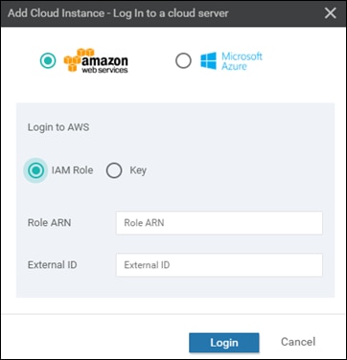Click the 'Login to AWS' heading text

(x=58, y=127)
